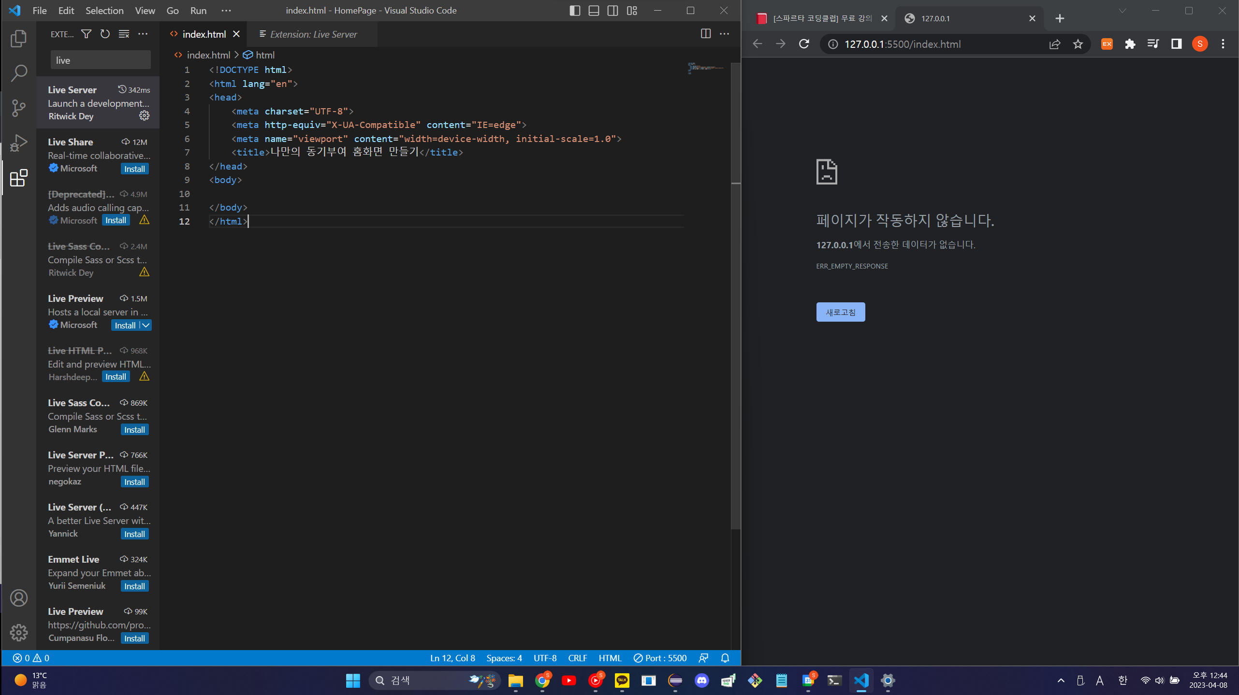Refresh the extensions list

click(105, 34)
